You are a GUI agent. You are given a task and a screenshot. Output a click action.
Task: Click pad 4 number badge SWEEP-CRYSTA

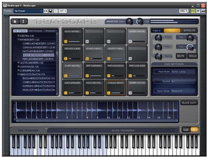coord(130,93)
